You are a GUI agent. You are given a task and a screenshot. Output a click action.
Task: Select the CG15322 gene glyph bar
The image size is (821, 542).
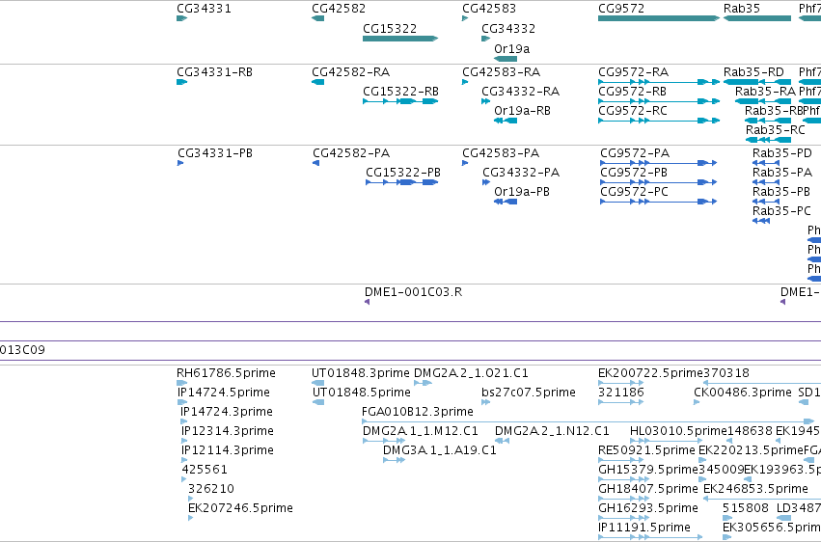pos(400,39)
